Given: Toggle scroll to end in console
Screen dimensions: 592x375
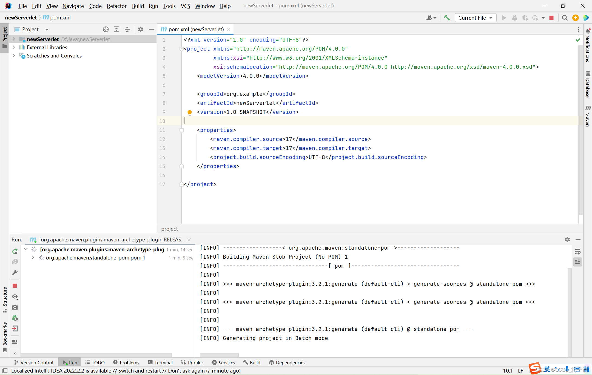Looking at the screenshot, I should tap(578, 262).
